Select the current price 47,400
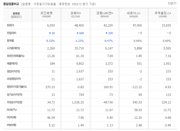Screen dimensions: 180x131 tap(137, 25)
